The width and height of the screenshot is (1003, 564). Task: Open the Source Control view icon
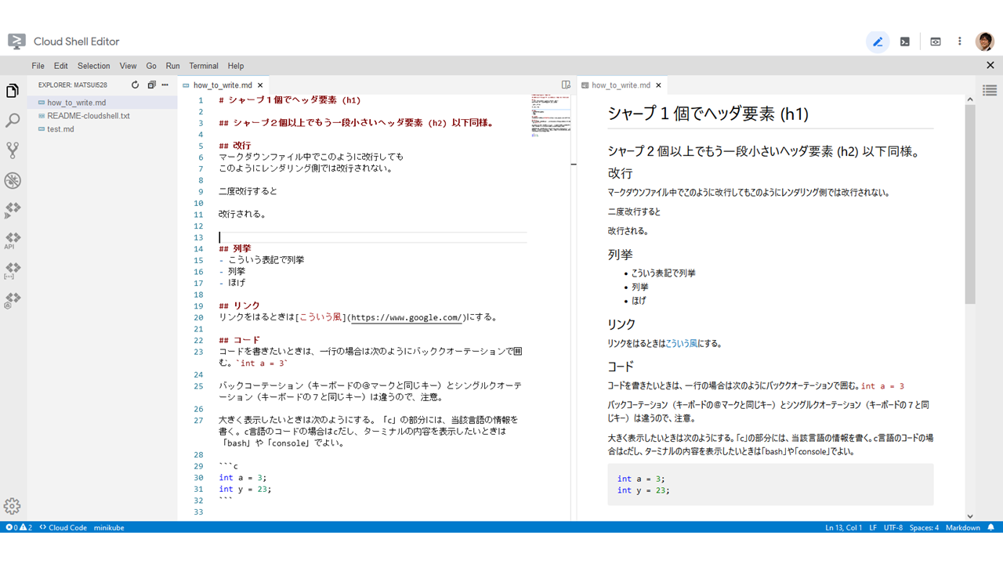pyautogui.click(x=12, y=150)
